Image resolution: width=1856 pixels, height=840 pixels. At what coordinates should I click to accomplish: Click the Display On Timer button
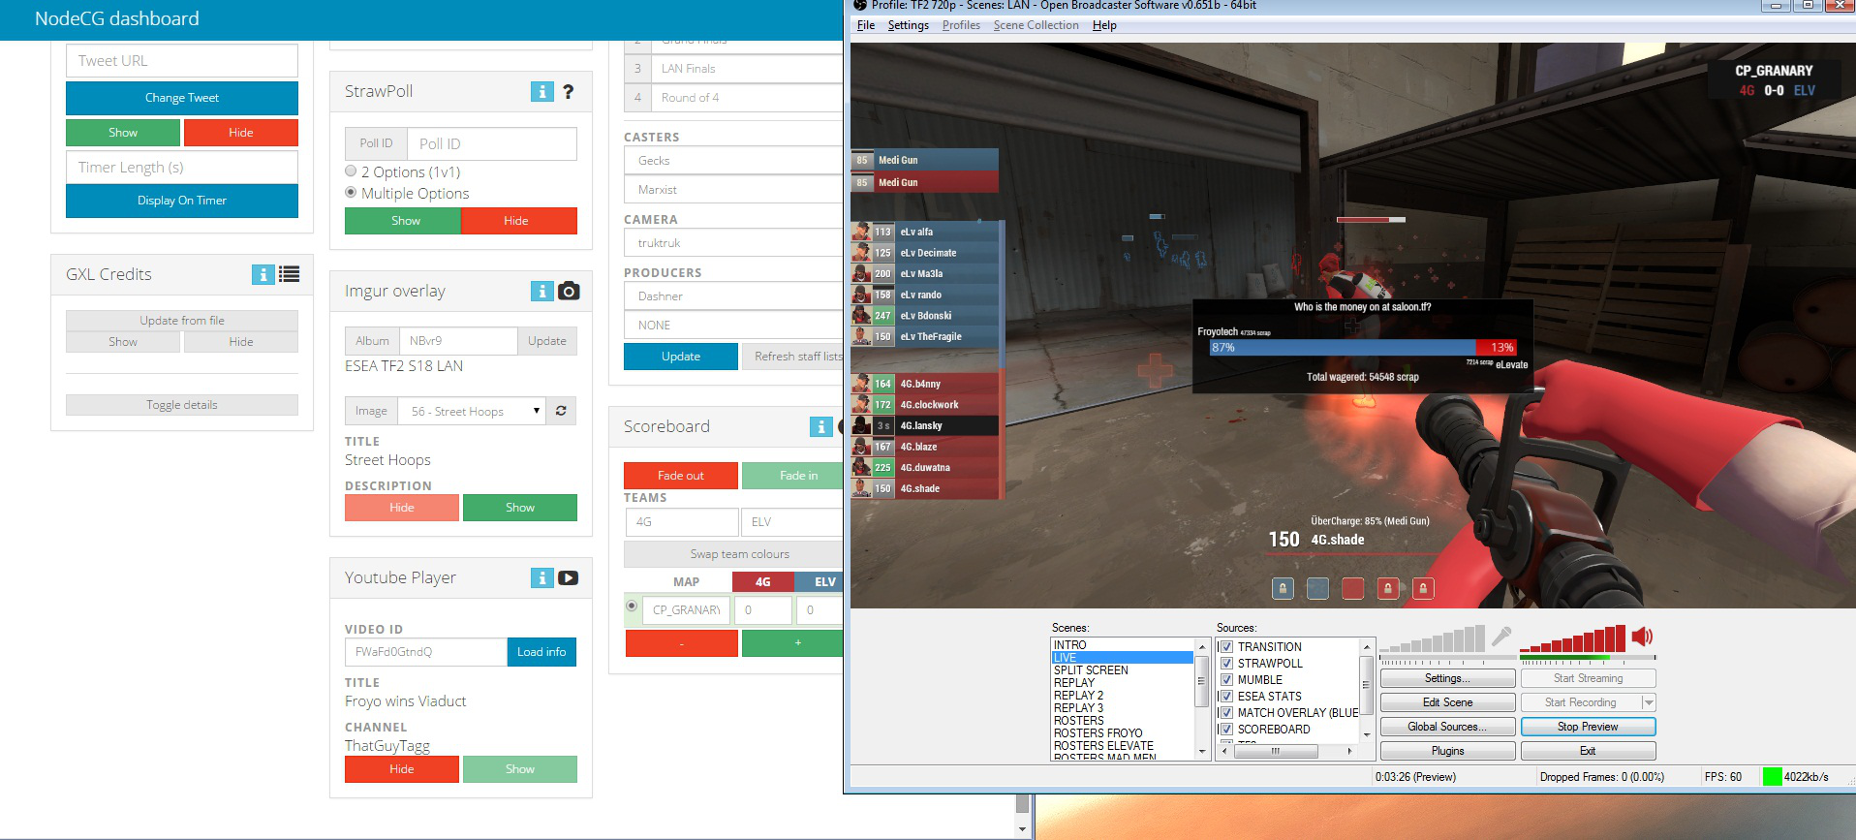(x=182, y=201)
